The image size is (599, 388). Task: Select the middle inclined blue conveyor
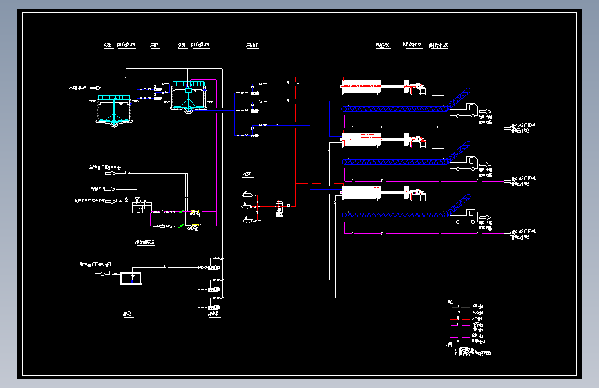[x=457, y=152]
